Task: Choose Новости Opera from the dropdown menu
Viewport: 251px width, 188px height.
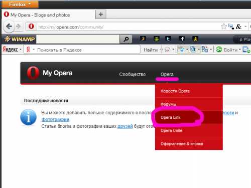Action: click(189, 91)
